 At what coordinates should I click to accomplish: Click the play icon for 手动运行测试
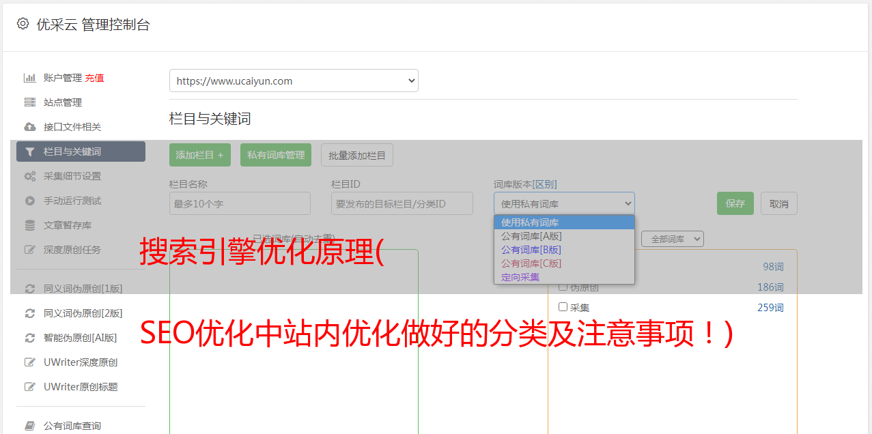click(30, 201)
